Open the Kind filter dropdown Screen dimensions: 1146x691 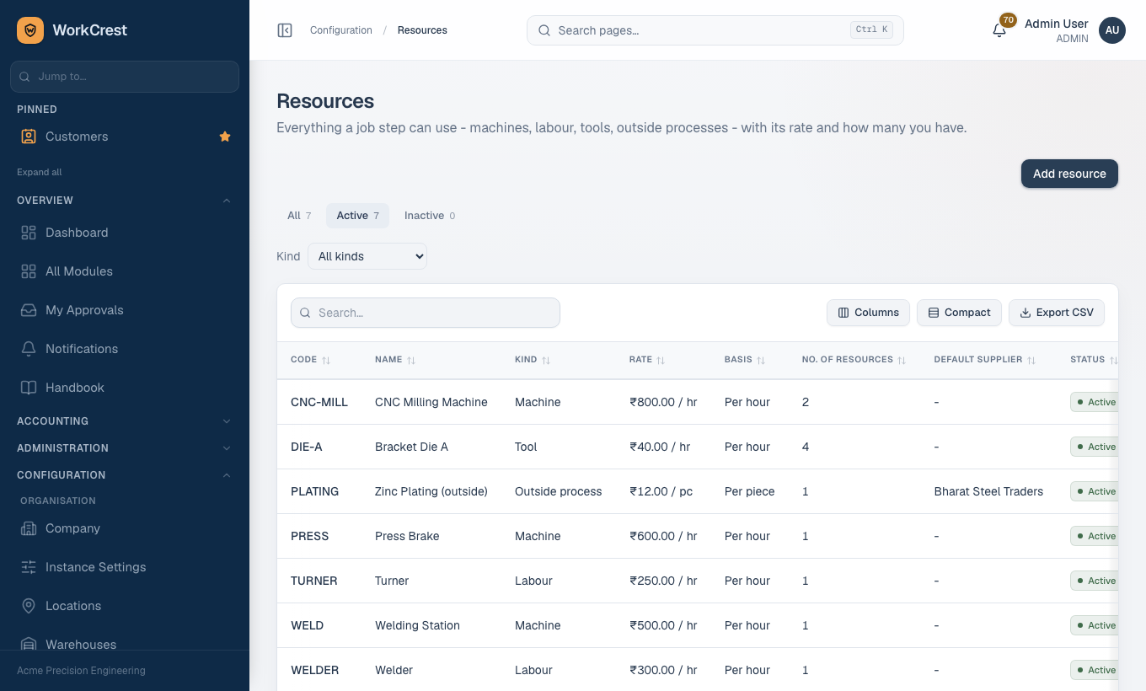coord(367,256)
